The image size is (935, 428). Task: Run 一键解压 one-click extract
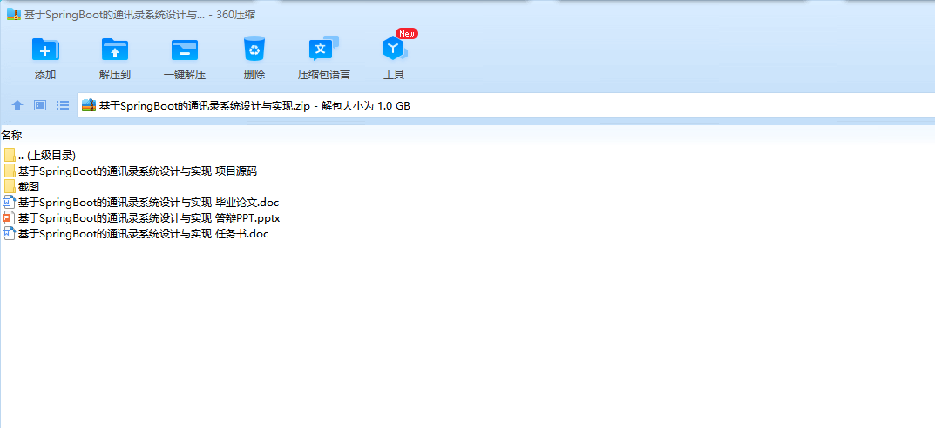185,50
